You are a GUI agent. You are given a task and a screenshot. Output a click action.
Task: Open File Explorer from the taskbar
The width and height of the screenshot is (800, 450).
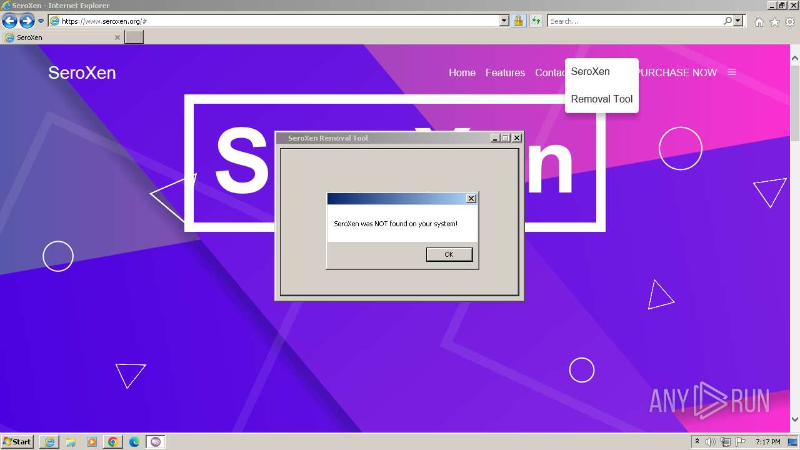pyautogui.click(x=71, y=442)
